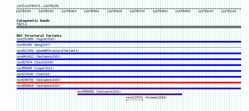
Task: Click nsv599485 (Cooper2011) label
Action: [35, 68]
